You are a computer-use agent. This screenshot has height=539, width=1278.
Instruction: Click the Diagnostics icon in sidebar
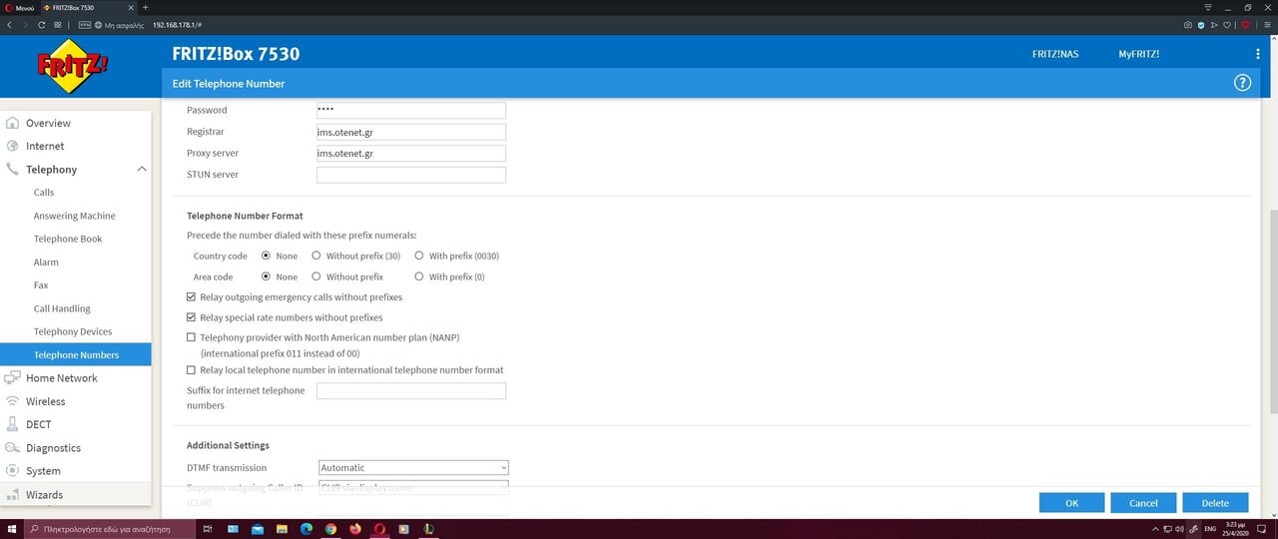[x=12, y=448]
